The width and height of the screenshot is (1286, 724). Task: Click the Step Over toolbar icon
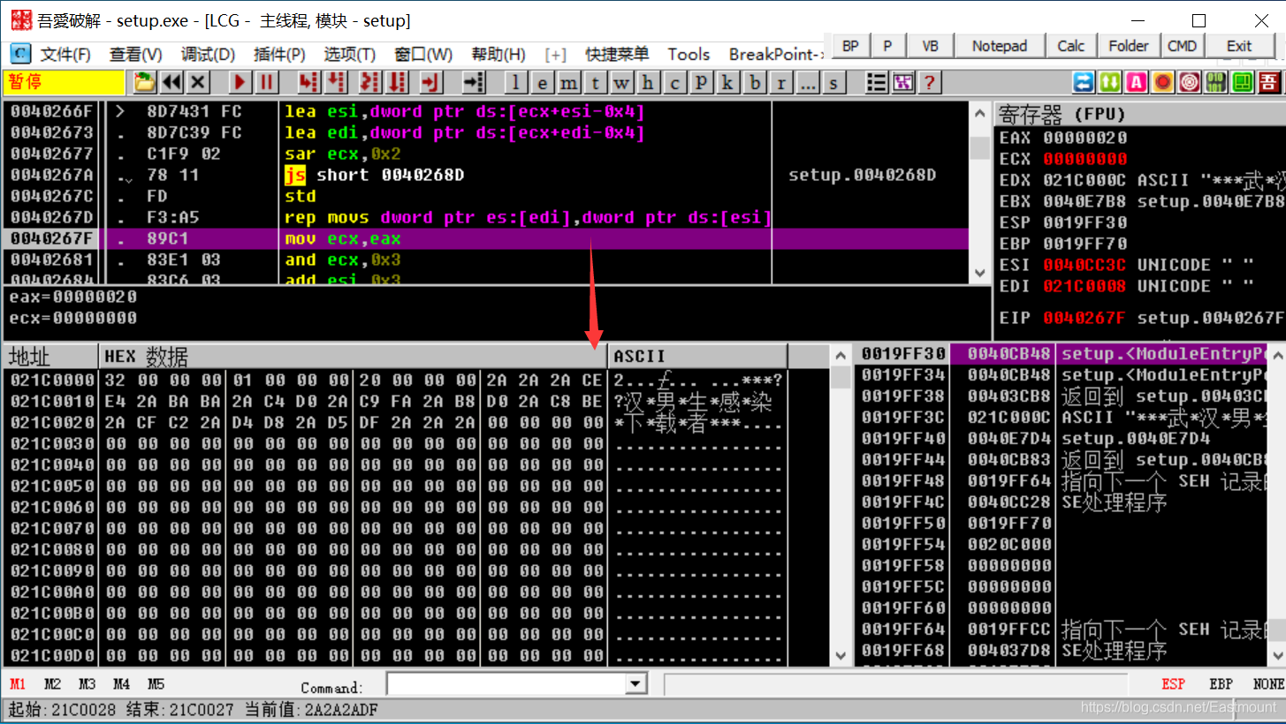pyautogui.click(x=336, y=82)
